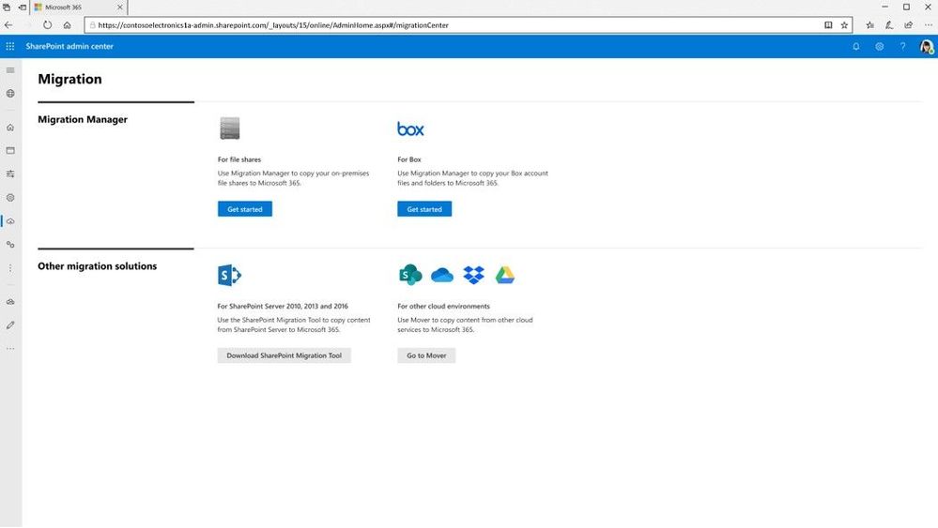
Task: Click Get started for Box
Action: click(424, 209)
